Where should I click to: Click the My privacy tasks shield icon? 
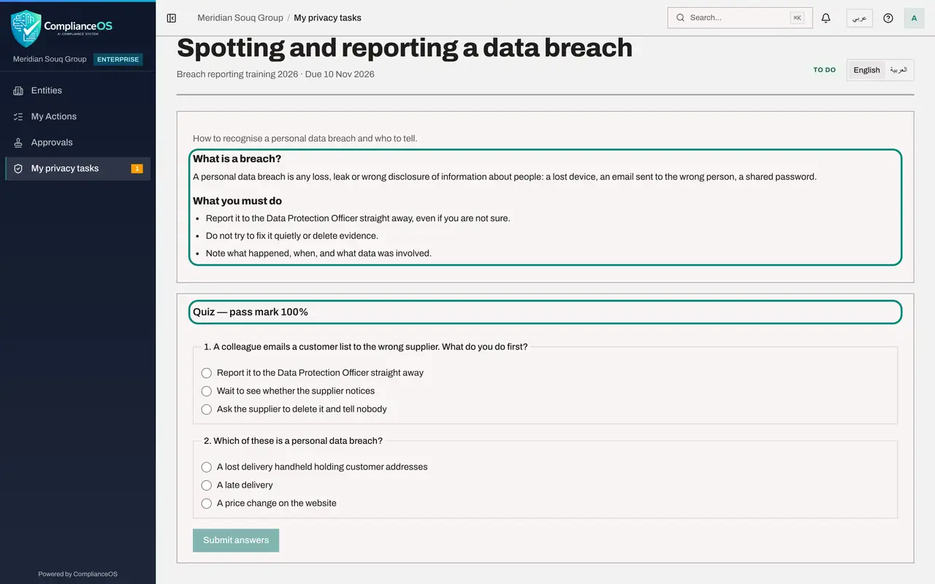click(x=18, y=169)
